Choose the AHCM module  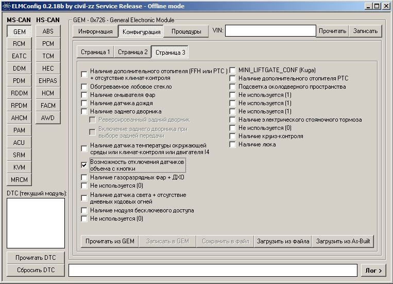[19, 118]
